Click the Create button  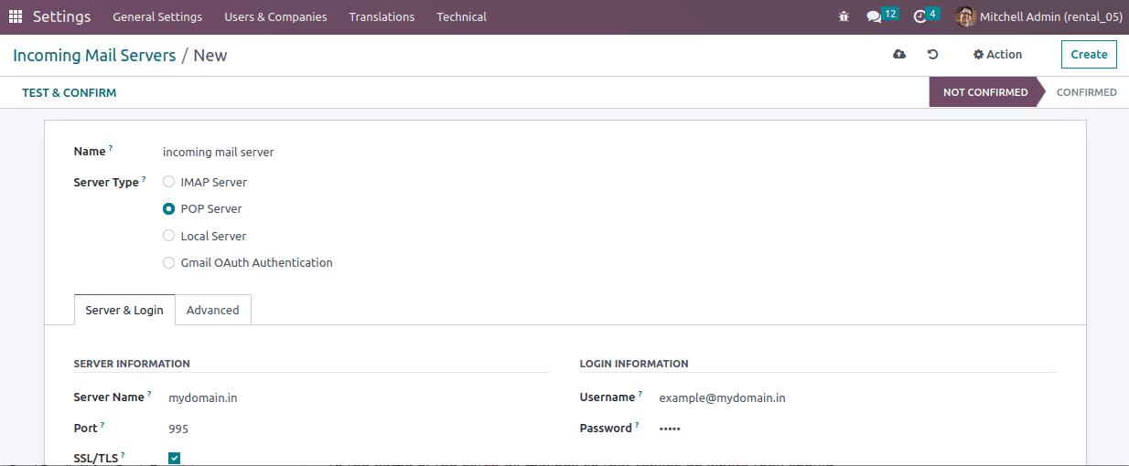tap(1089, 55)
